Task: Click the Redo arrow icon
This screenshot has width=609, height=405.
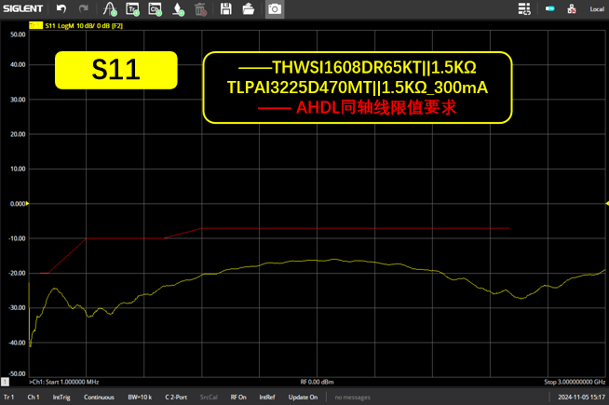Action: point(84,9)
